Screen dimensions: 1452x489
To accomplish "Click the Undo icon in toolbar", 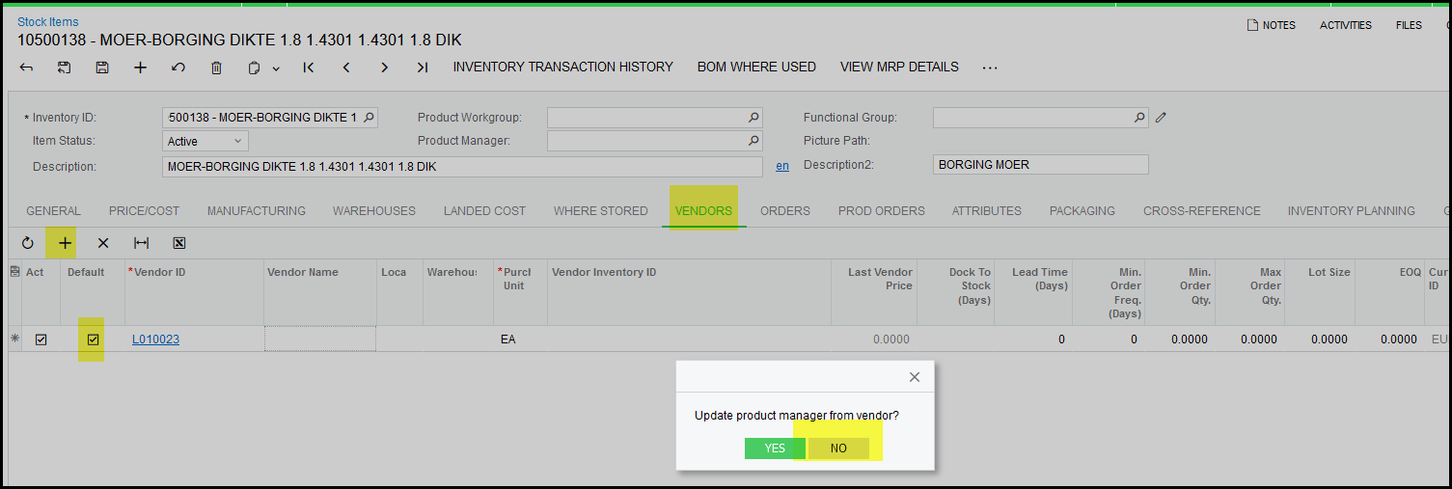I will coord(178,68).
